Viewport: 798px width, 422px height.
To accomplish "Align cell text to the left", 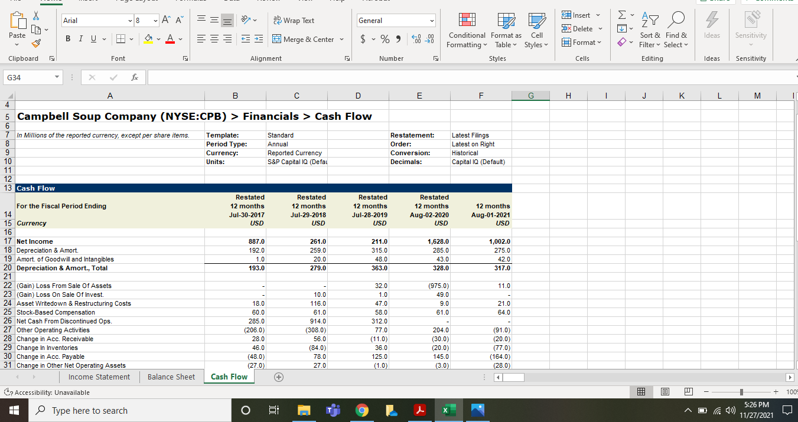I will (201, 40).
